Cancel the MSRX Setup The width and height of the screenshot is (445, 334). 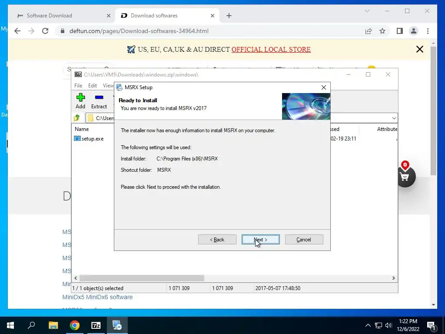click(304, 240)
